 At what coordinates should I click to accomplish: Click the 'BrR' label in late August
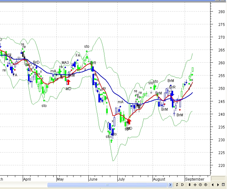tap(172, 87)
